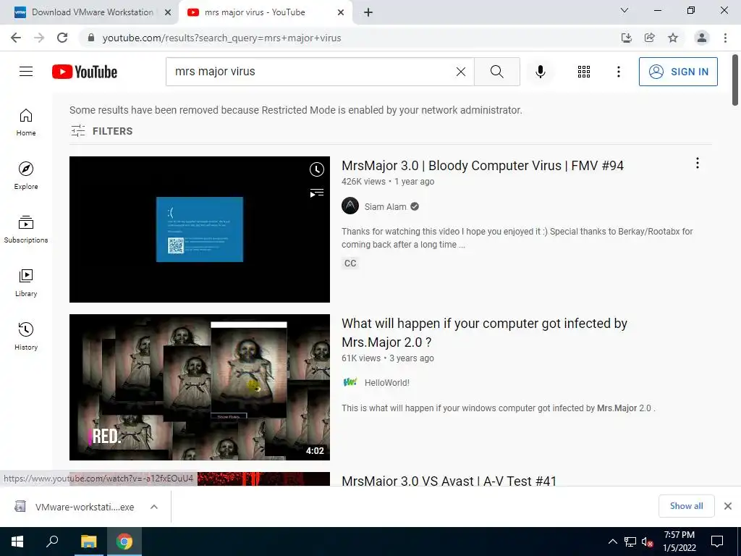741x556 pixels.
Task: Click the Mrs.Major 2.0 doll thumbnail
Action: (200, 387)
